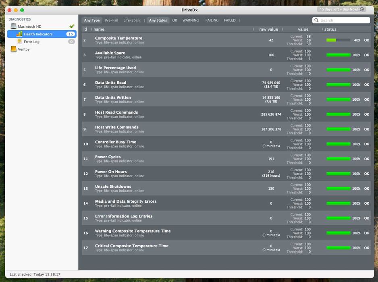Select the Controller Busy Time indicator name

point(116,142)
